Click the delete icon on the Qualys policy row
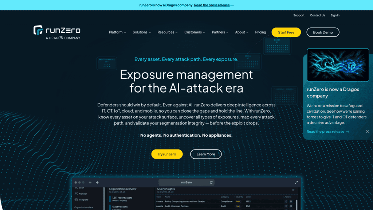373x210 pixels. 286,201
